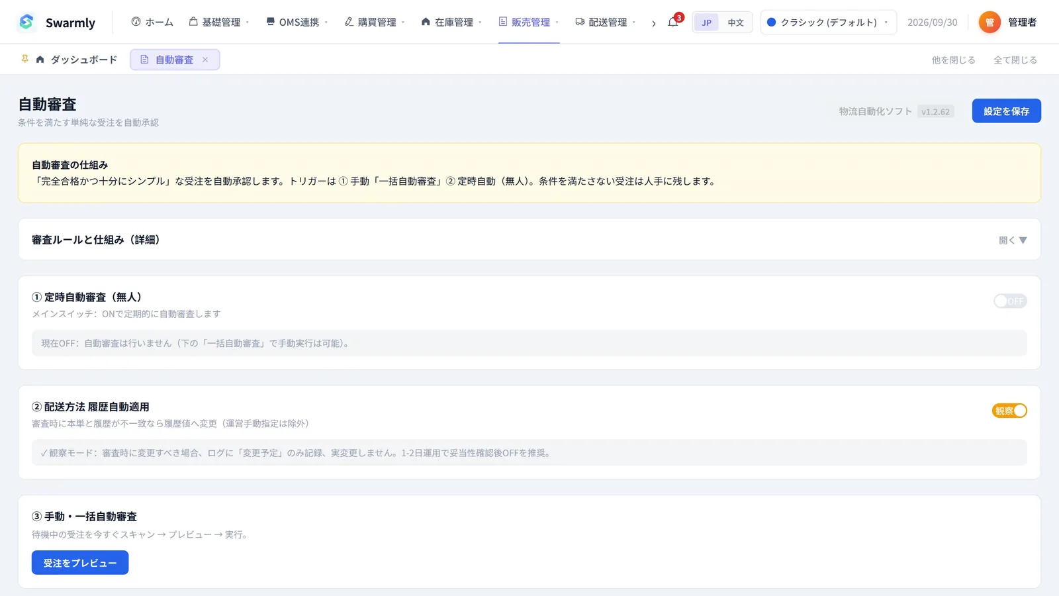Select the 自動審査 tab
This screenshot has width=1059, height=596.
[x=174, y=60]
